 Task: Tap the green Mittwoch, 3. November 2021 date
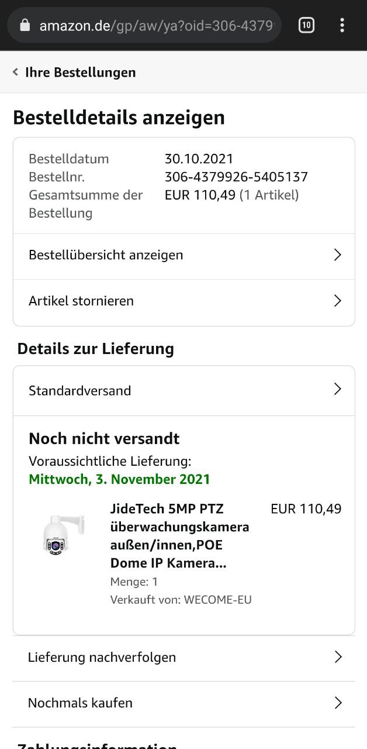tap(119, 479)
